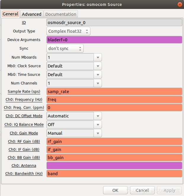The image size is (184, 196).
Task: Click the Ch0: BB Gain (dB) label
Action: point(24,158)
